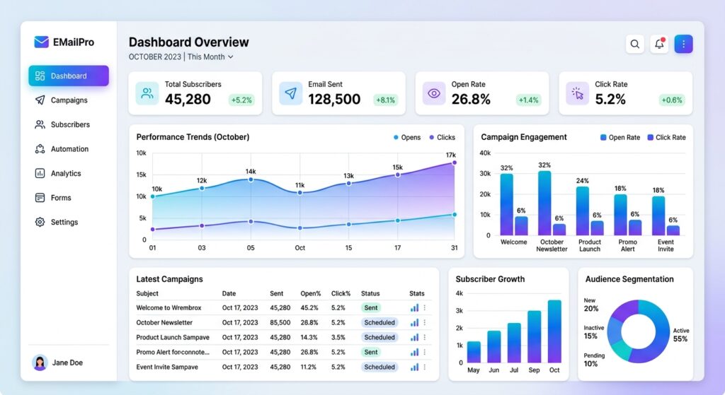This screenshot has height=395, width=725.
Task: Open the Forms menu item
Action: [x=69, y=198]
